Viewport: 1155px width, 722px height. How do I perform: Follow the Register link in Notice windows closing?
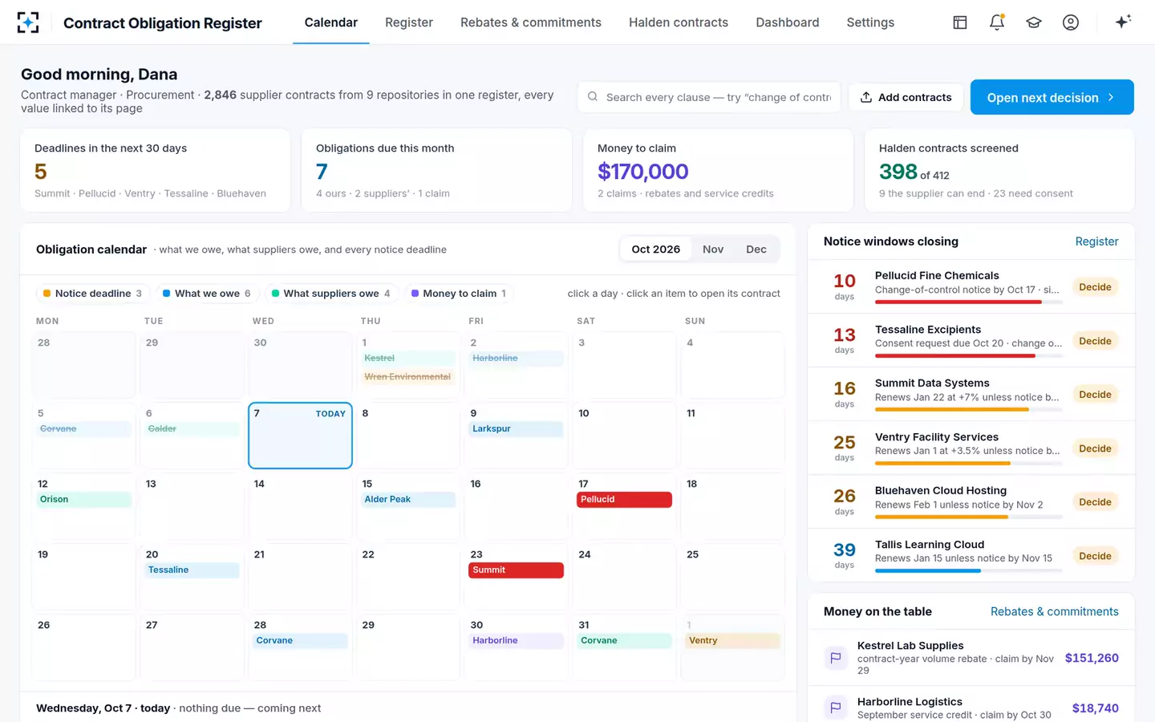[1096, 241]
